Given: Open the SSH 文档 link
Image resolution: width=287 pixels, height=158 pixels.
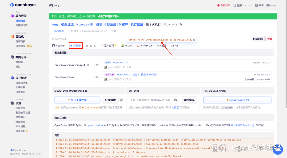Looking at the screenshot, I should (x=175, y=107).
